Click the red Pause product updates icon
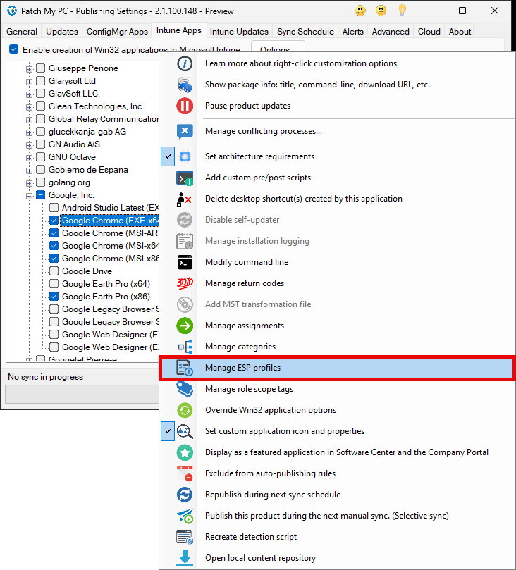Screen dimensions: 516x570 coord(185,106)
